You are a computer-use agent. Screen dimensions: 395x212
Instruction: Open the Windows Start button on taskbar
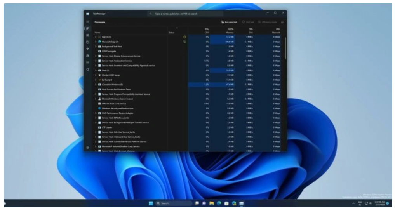pos(151,203)
